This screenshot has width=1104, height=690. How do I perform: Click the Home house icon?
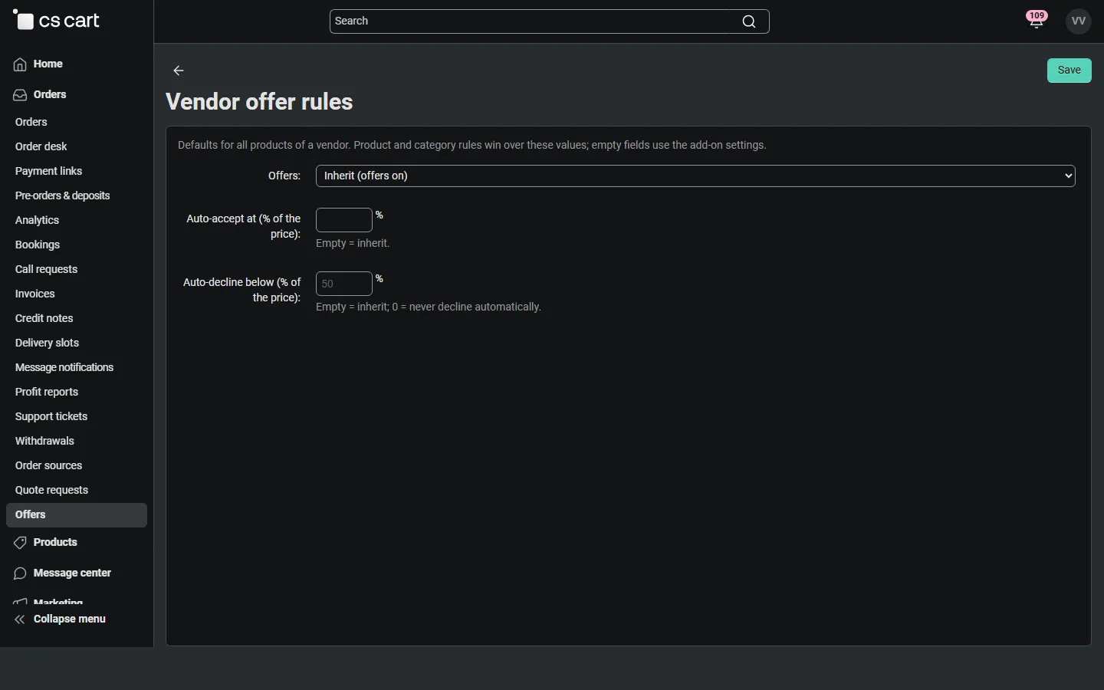(20, 64)
